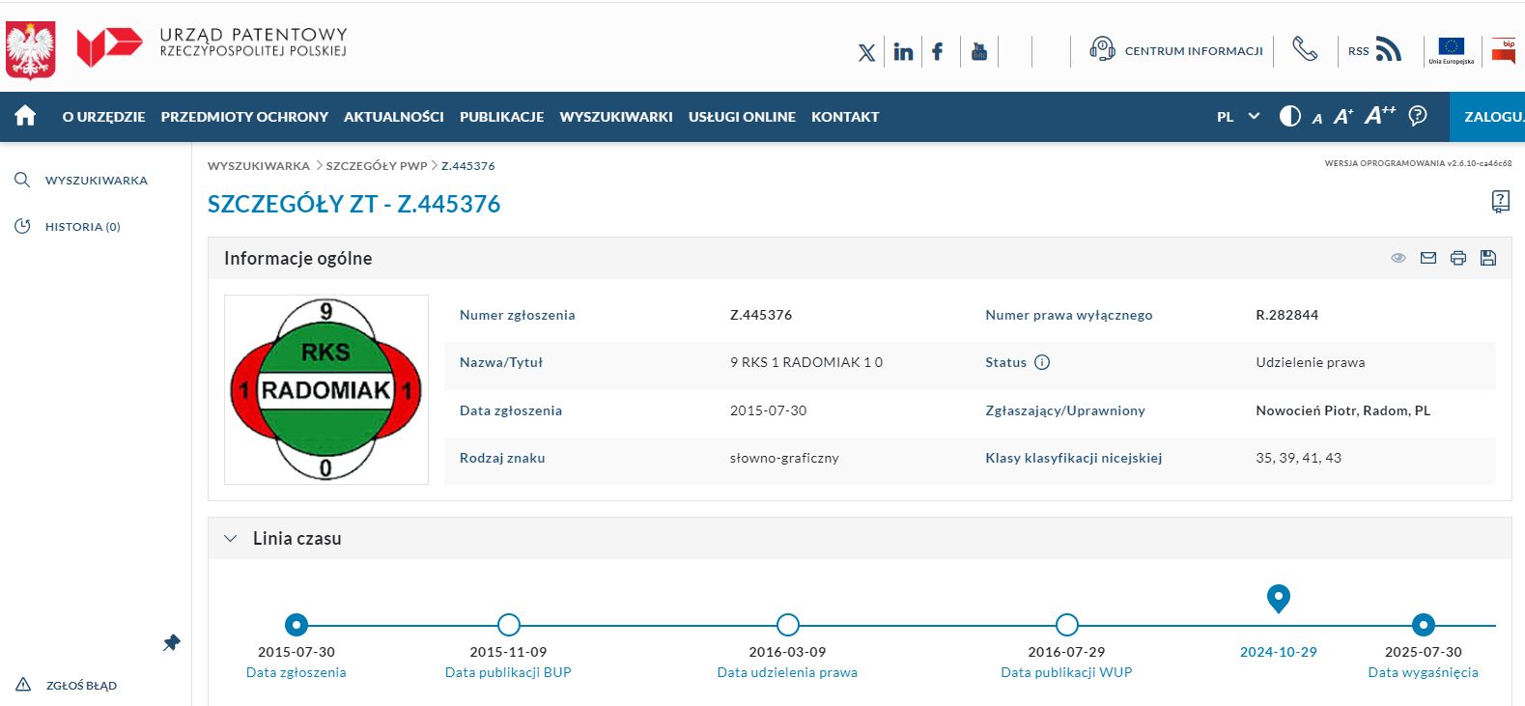The height and width of the screenshot is (706, 1525).
Task: Pin the sidebar with the pushpin icon
Action: pyautogui.click(x=172, y=643)
